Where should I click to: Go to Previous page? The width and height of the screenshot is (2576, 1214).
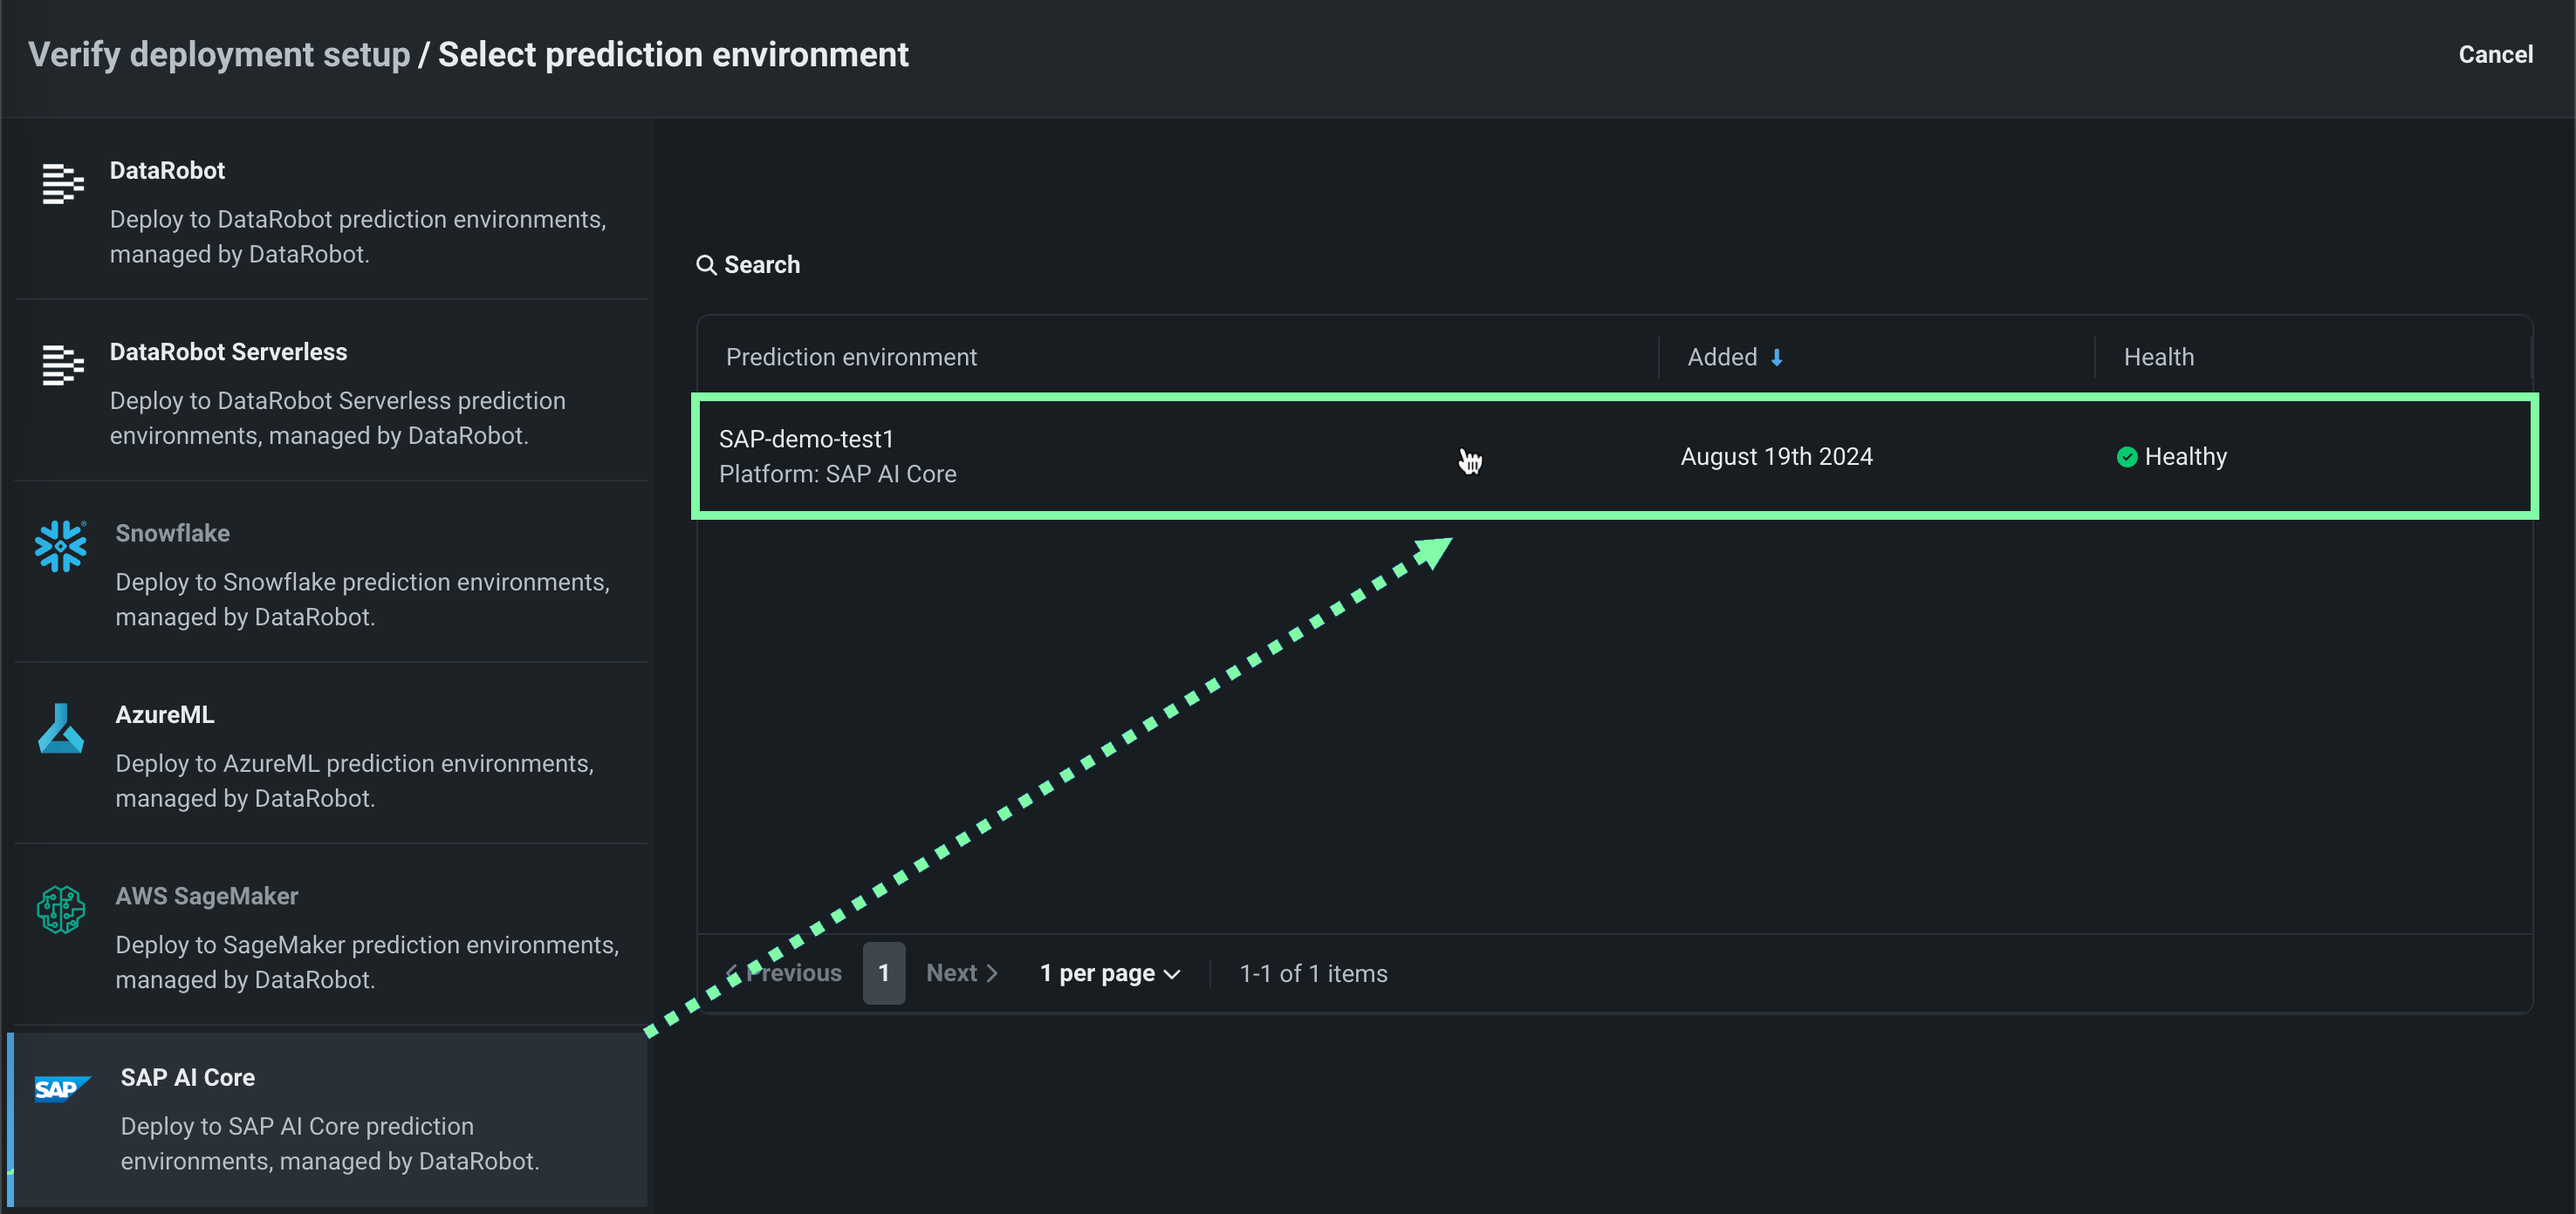pyautogui.click(x=784, y=973)
